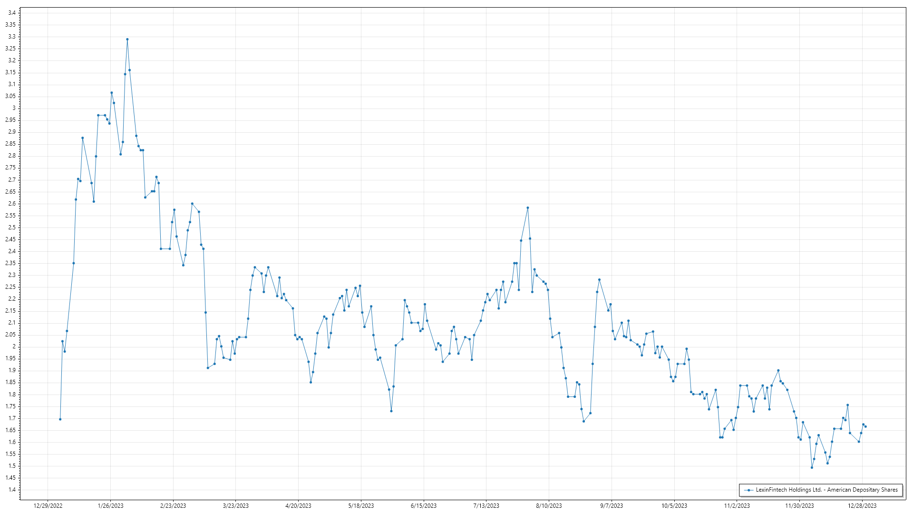Select the 1/26/2023 x-axis label
The width and height of the screenshot is (913, 514).
point(110,506)
